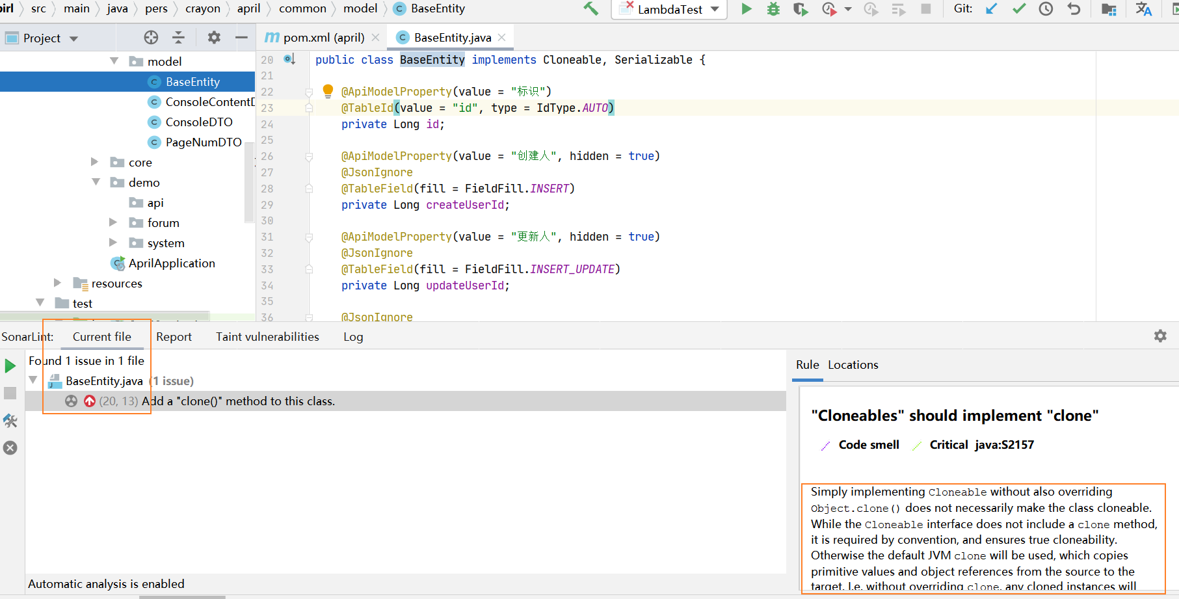The width and height of the screenshot is (1179, 599).
Task: Expand the system folder
Action: point(113,243)
